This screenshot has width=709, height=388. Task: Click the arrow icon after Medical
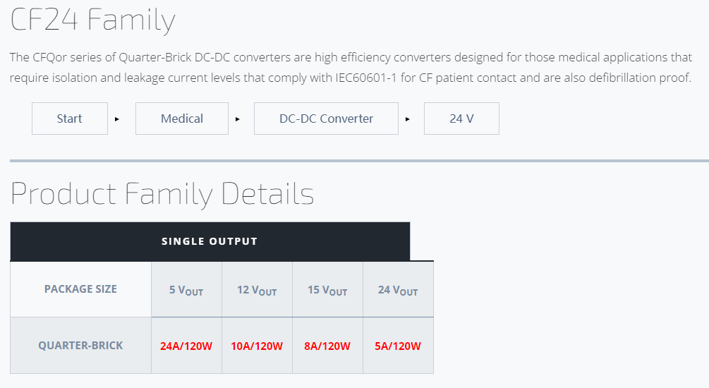pyautogui.click(x=237, y=119)
